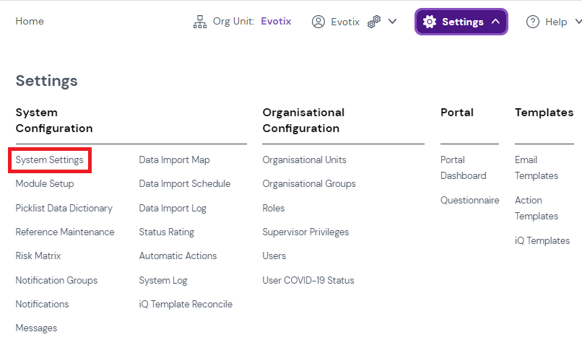Collapse the Settings menu chevron
Viewport: 582px width, 345px height.
pyautogui.click(x=495, y=22)
